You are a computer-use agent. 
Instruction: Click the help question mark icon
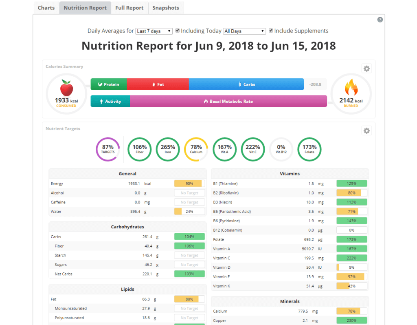click(x=380, y=20)
